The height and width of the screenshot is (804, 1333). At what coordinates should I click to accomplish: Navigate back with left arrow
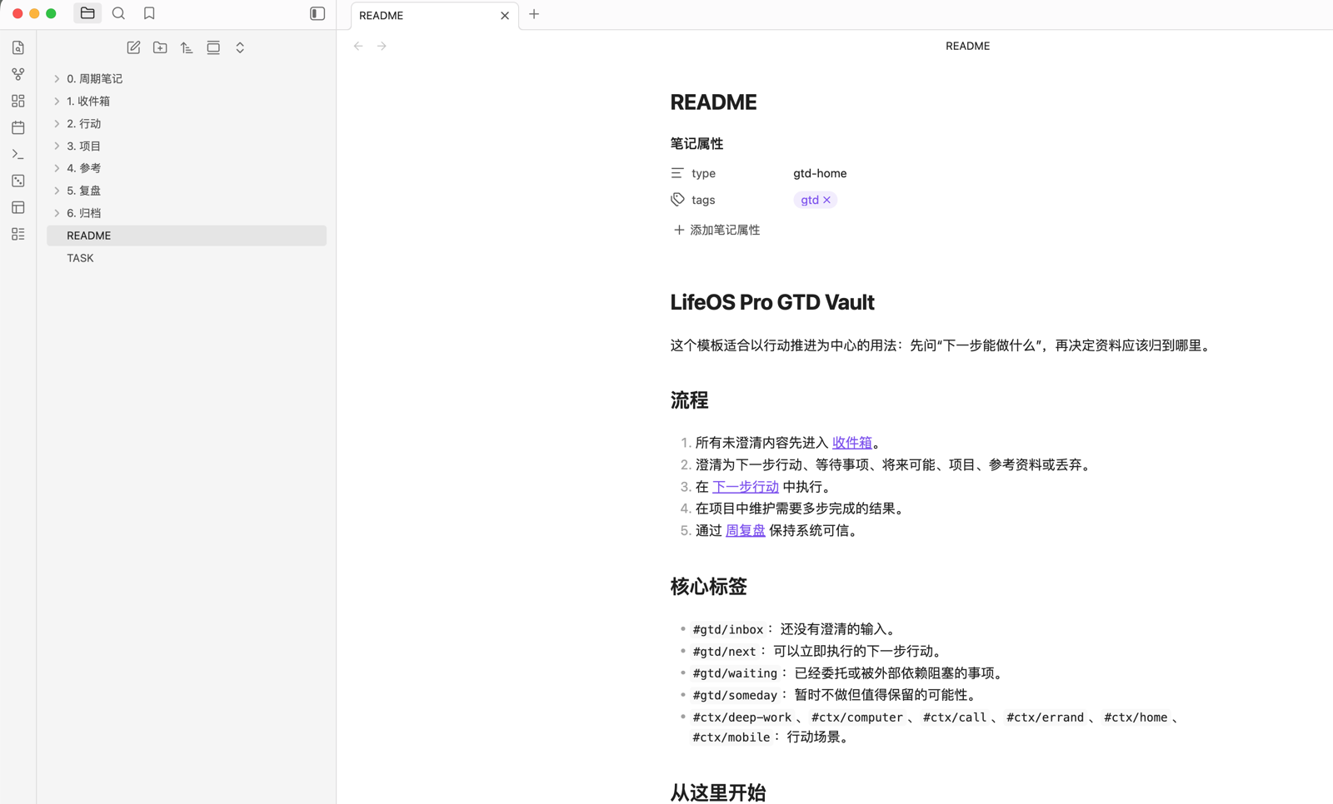click(358, 46)
